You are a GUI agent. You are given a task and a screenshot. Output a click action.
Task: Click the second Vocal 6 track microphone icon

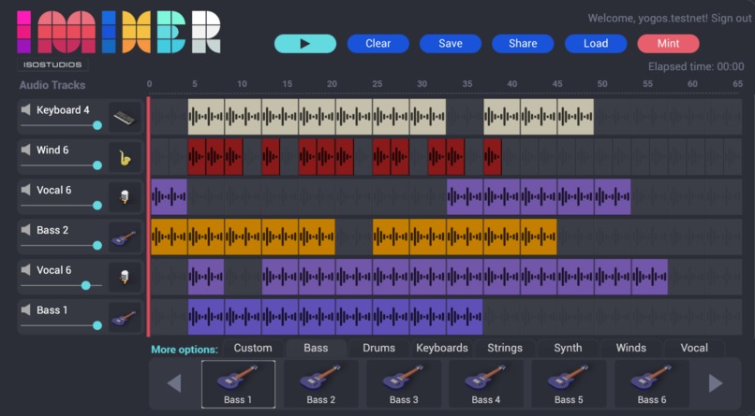pyautogui.click(x=125, y=278)
